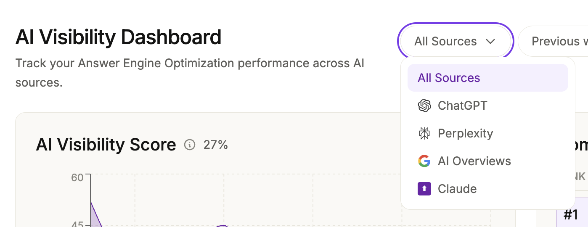
Task: Select Claude as the source
Action: (x=457, y=189)
